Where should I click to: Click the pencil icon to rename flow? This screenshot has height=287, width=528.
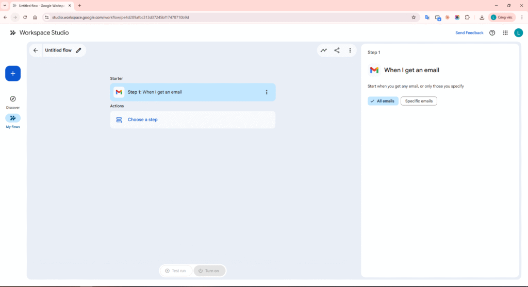(79, 50)
